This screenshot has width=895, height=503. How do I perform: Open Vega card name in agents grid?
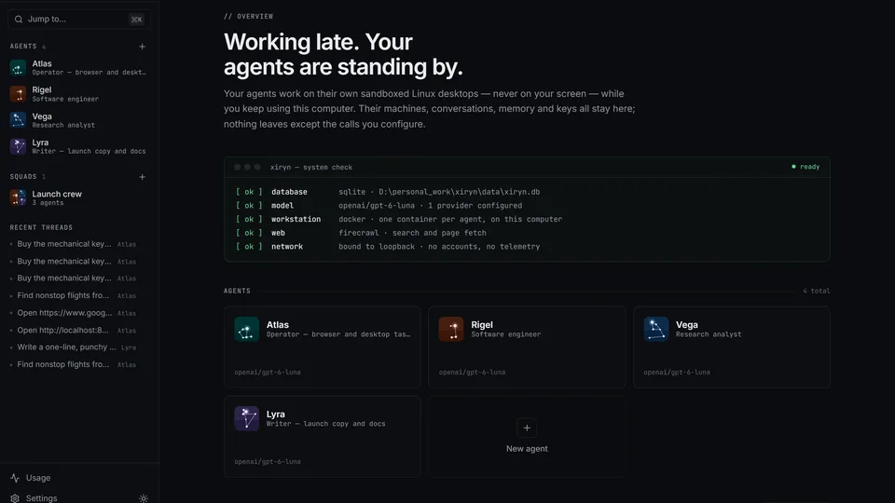click(687, 324)
